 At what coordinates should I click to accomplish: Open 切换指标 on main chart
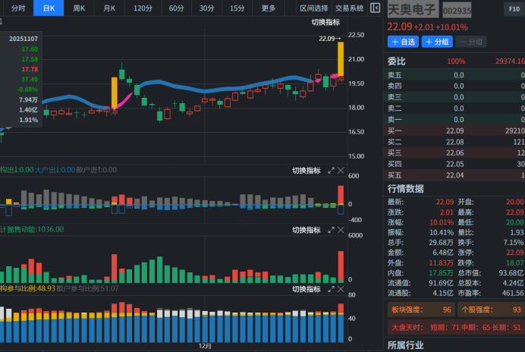(x=325, y=23)
